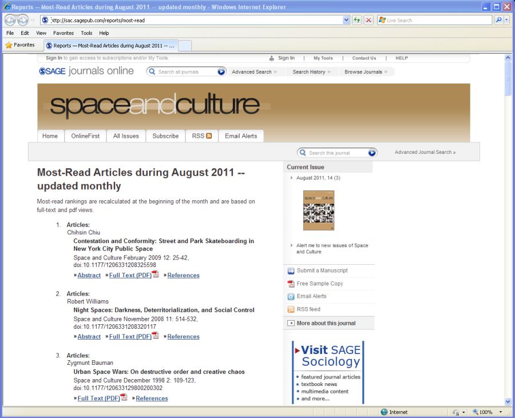
Task: Open the zoom level dropdown arrow
Action: pyautogui.click(x=501, y=412)
